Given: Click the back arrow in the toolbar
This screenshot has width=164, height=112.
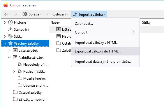Looking at the screenshot, I should point(6,14).
